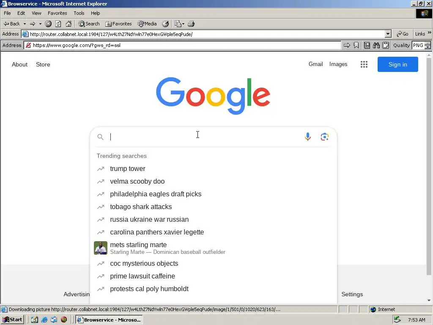
Task: Select 'coc mysterious objects' suggestion
Action: (x=214, y=263)
